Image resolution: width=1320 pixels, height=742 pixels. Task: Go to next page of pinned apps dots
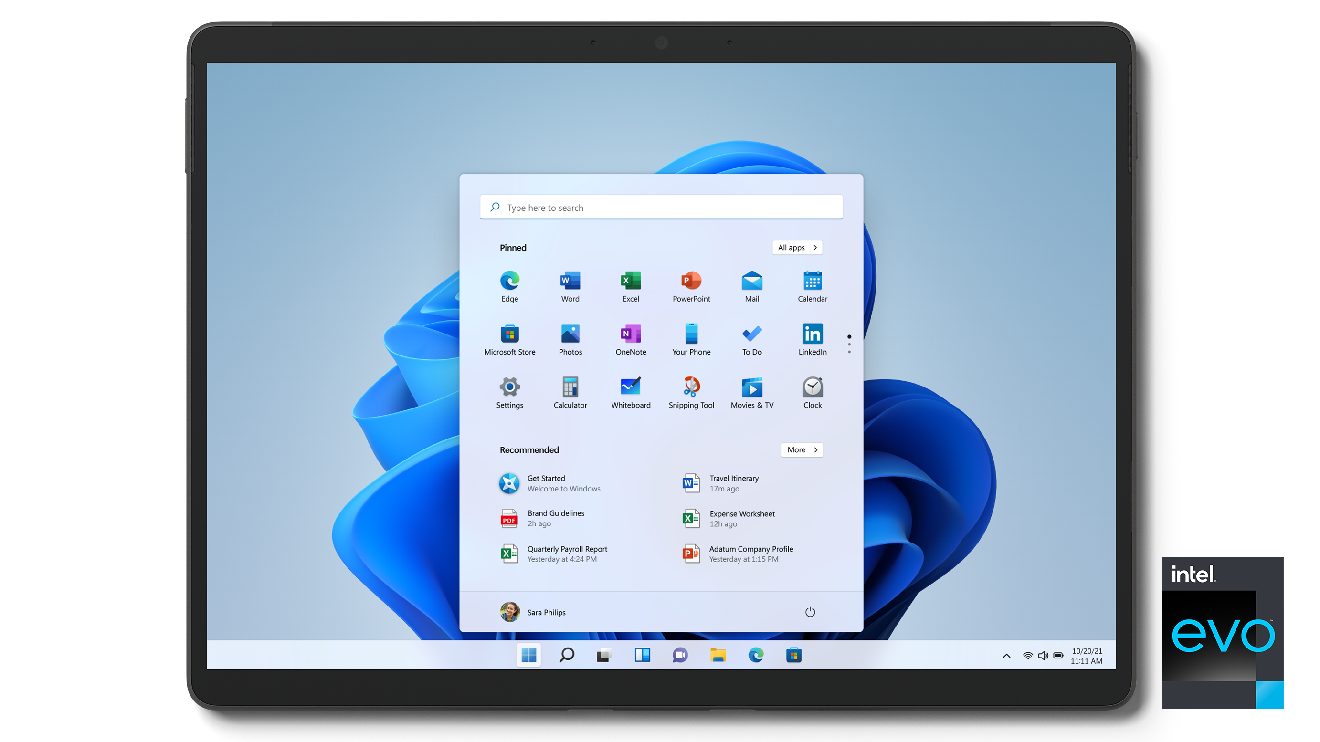point(849,344)
